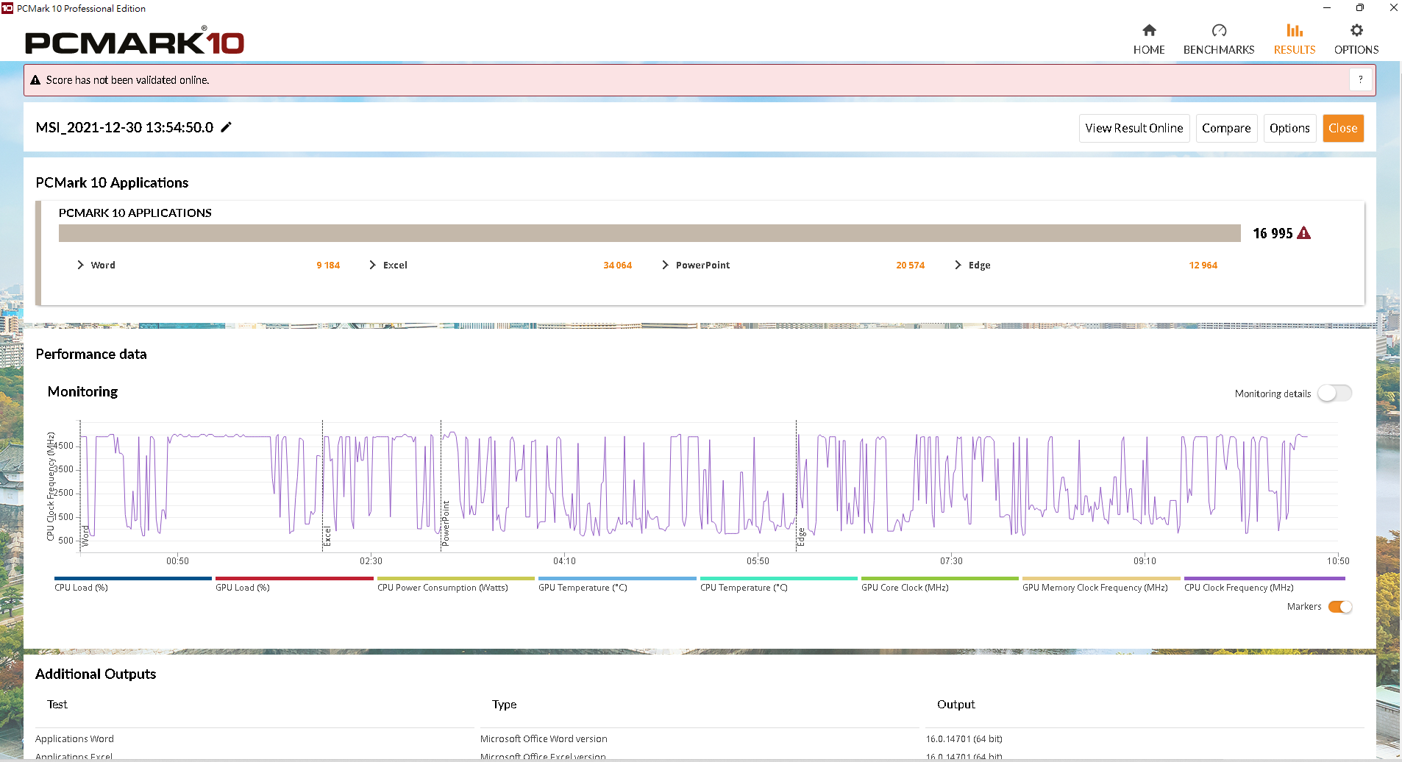Select GPU Temperature legend item
The width and height of the screenshot is (1402, 762).
(617, 583)
